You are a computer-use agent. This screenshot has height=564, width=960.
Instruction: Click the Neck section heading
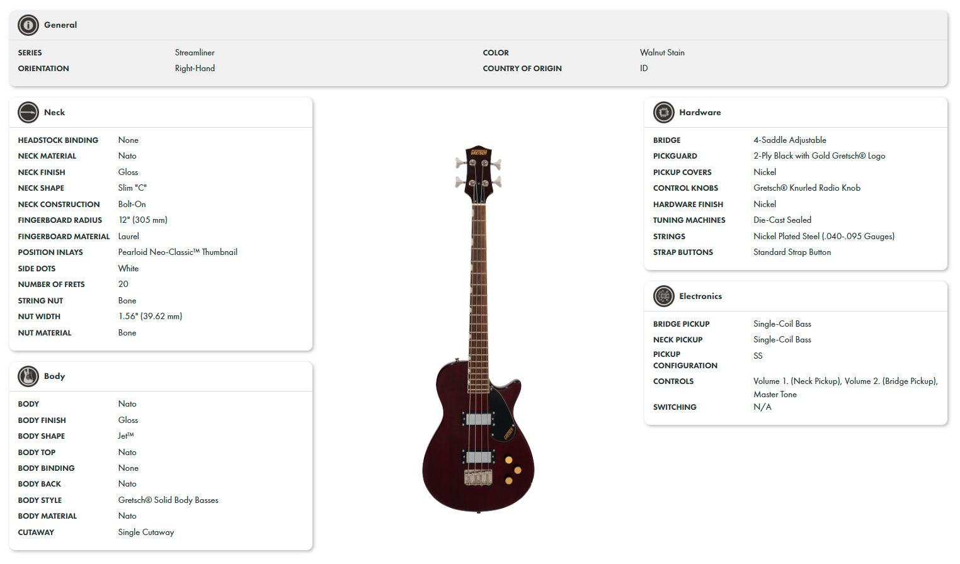pyautogui.click(x=54, y=113)
